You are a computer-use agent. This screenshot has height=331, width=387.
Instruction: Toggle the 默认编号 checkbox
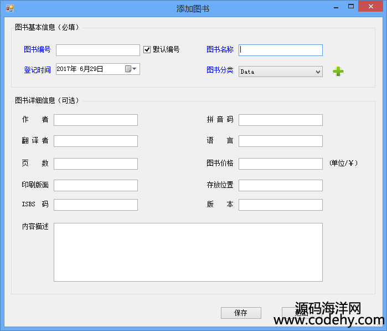tap(147, 49)
